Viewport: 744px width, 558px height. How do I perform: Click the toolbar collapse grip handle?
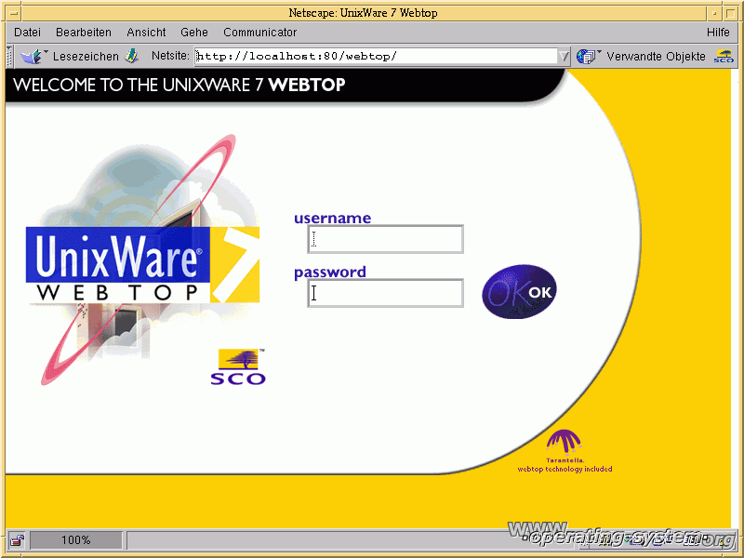(x=9, y=57)
